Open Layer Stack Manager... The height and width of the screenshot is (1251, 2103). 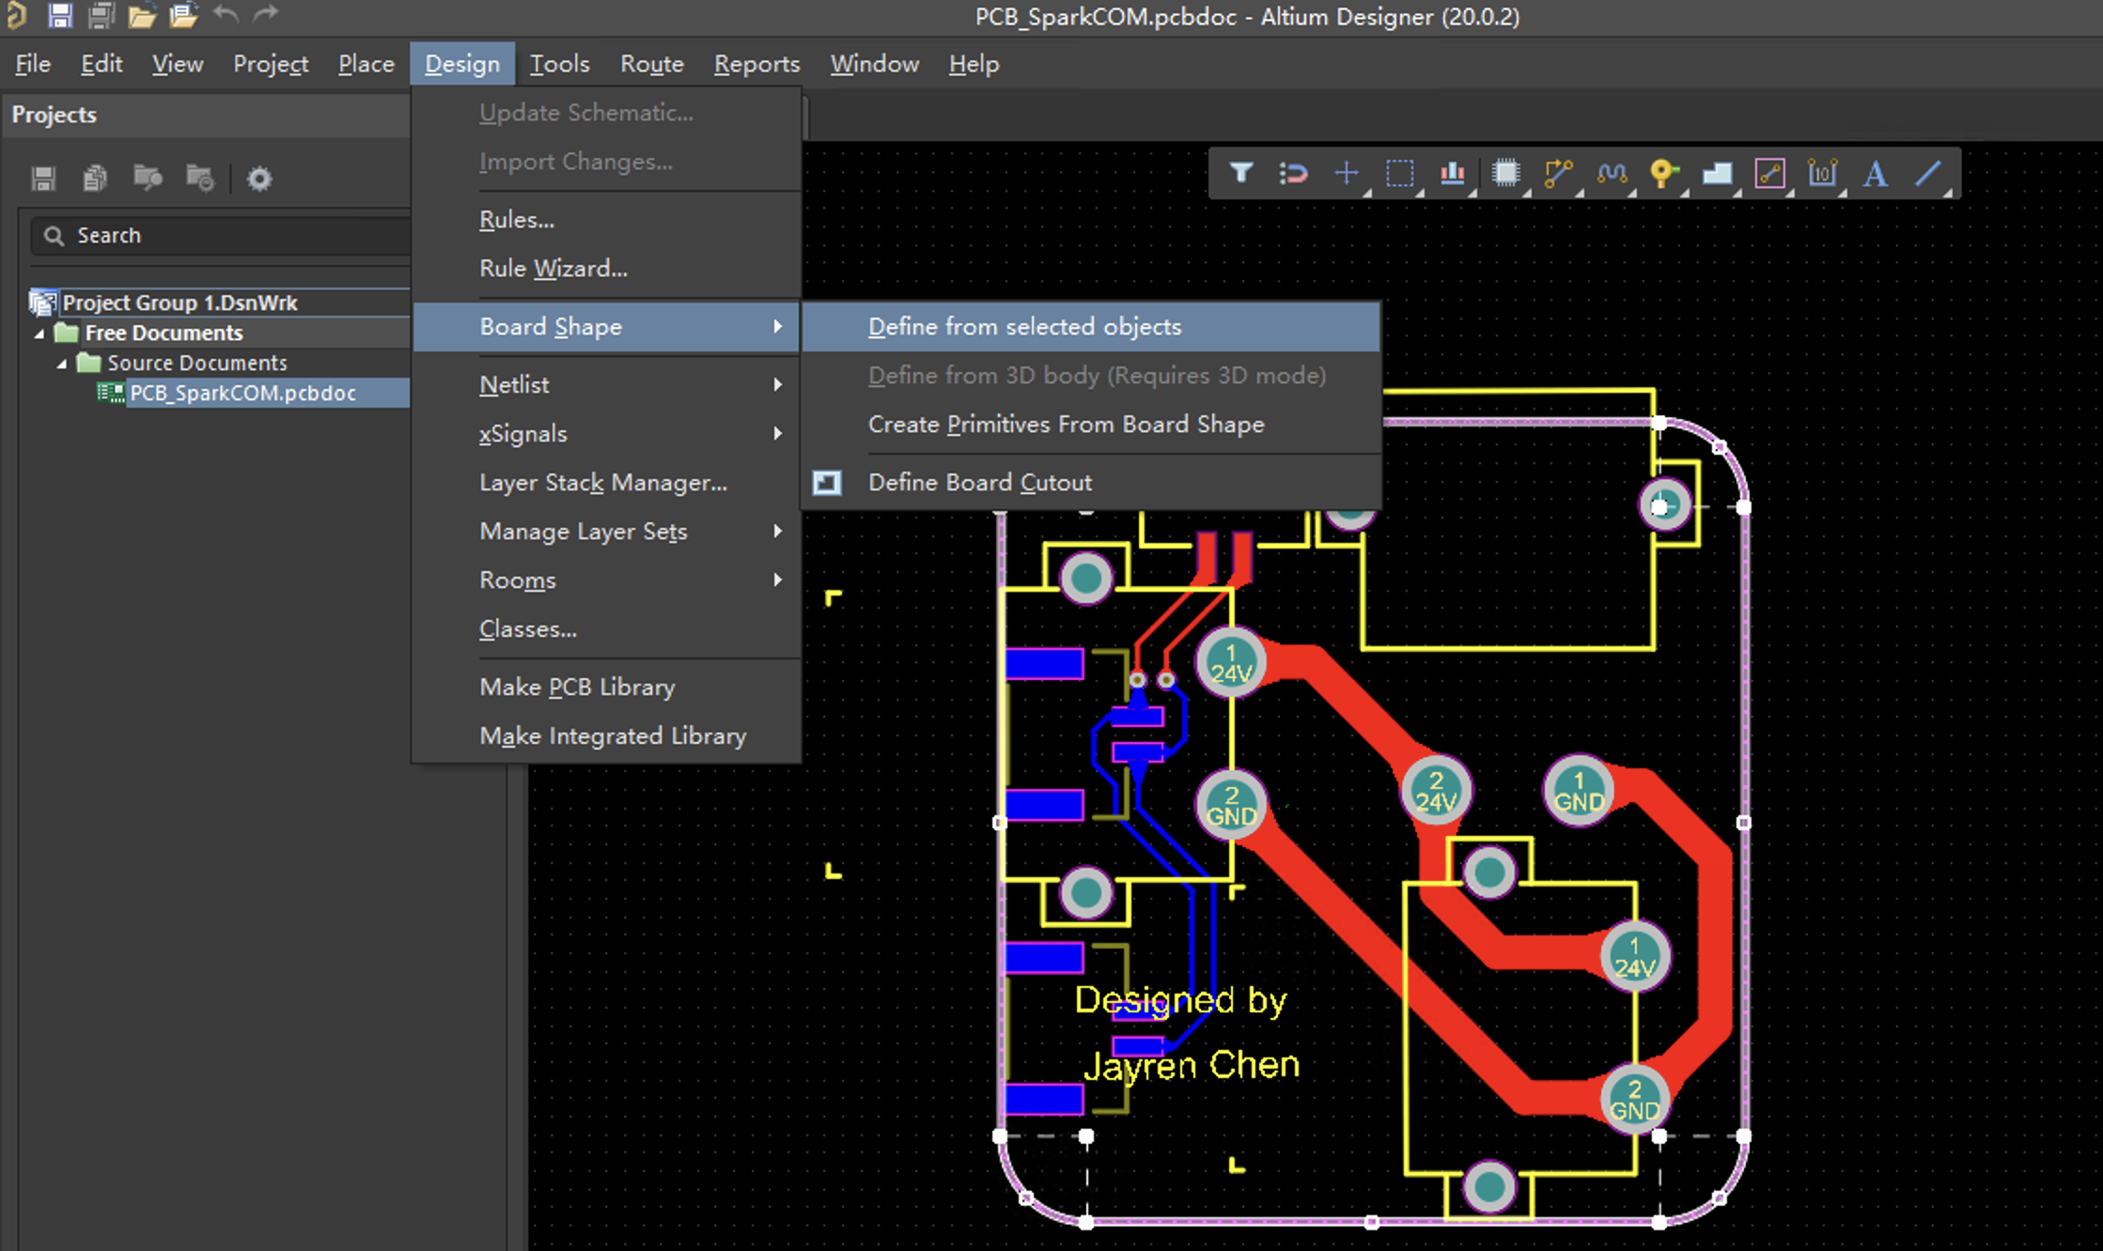(607, 483)
